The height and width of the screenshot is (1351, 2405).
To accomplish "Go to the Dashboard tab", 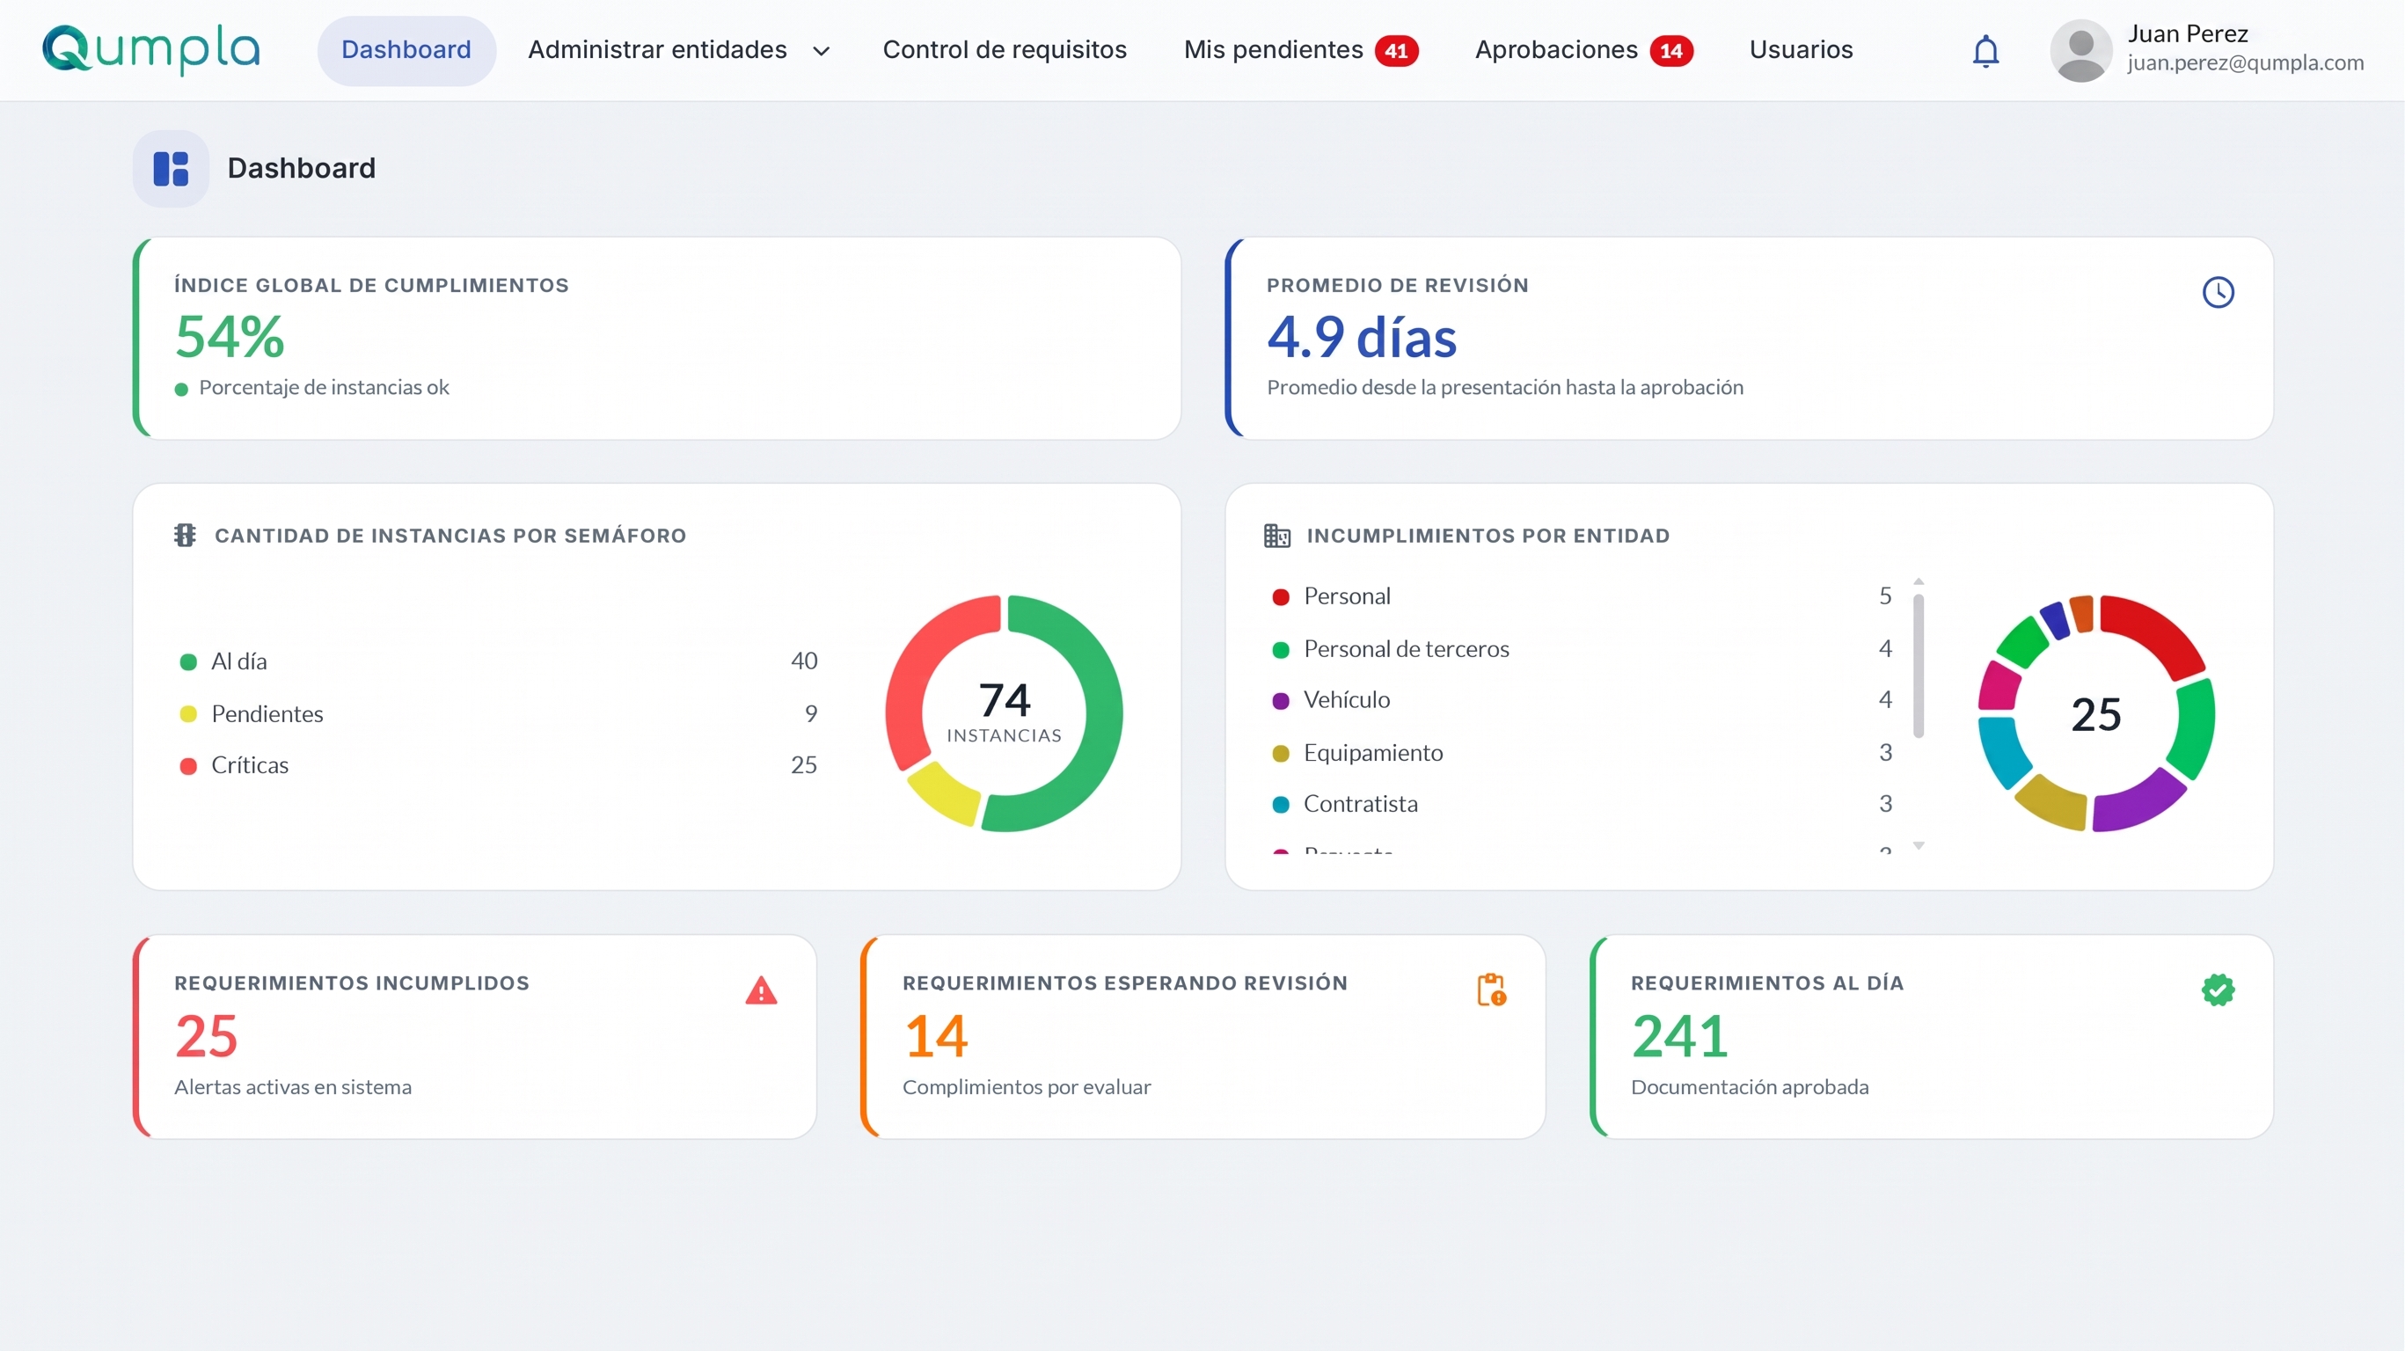I will 406,50.
